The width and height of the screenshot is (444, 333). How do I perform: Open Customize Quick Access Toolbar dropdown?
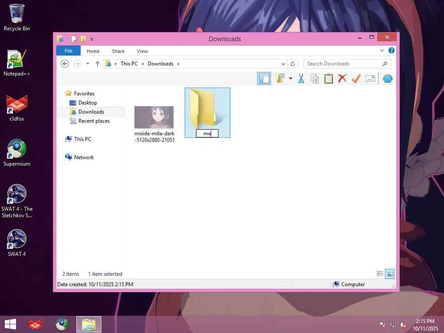[x=92, y=39]
